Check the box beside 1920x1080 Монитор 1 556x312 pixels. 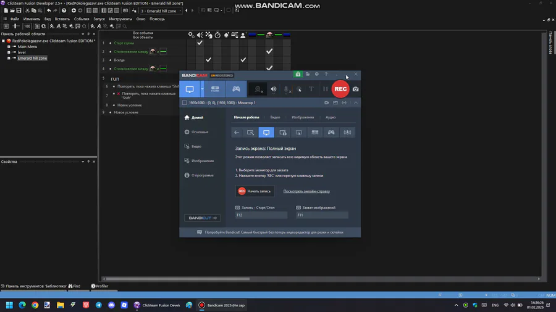coord(184,102)
